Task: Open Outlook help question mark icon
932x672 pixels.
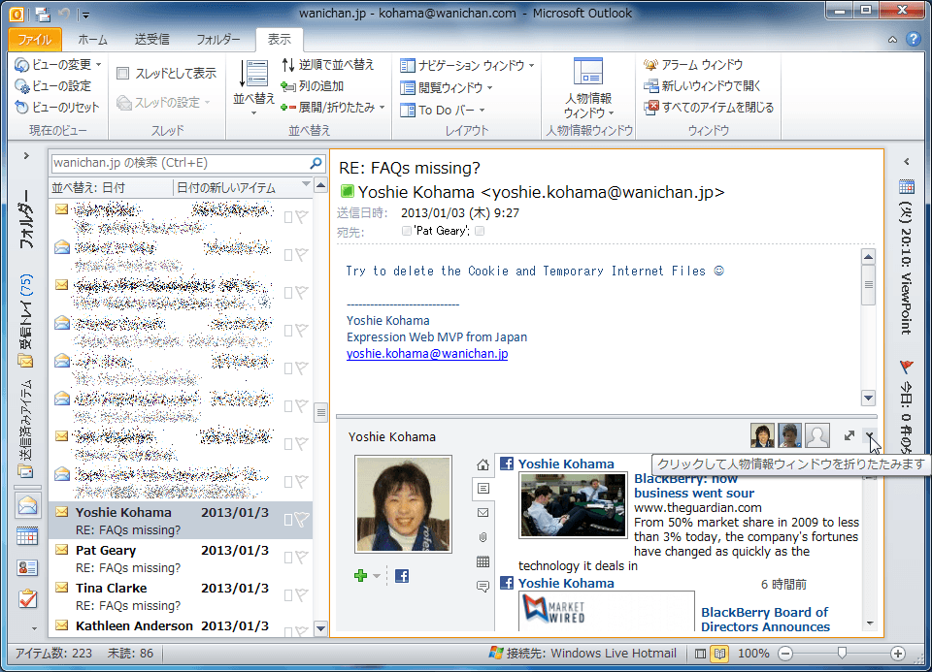Action: [x=913, y=39]
